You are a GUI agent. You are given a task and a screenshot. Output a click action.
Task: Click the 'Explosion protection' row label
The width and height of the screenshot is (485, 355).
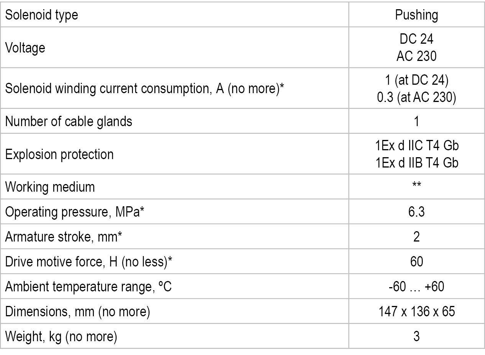coord(59,154)
